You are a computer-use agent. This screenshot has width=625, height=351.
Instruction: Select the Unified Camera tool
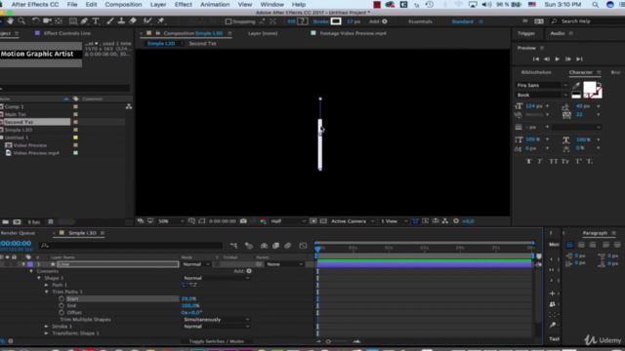pyautogui.click(x=47, y=21)
